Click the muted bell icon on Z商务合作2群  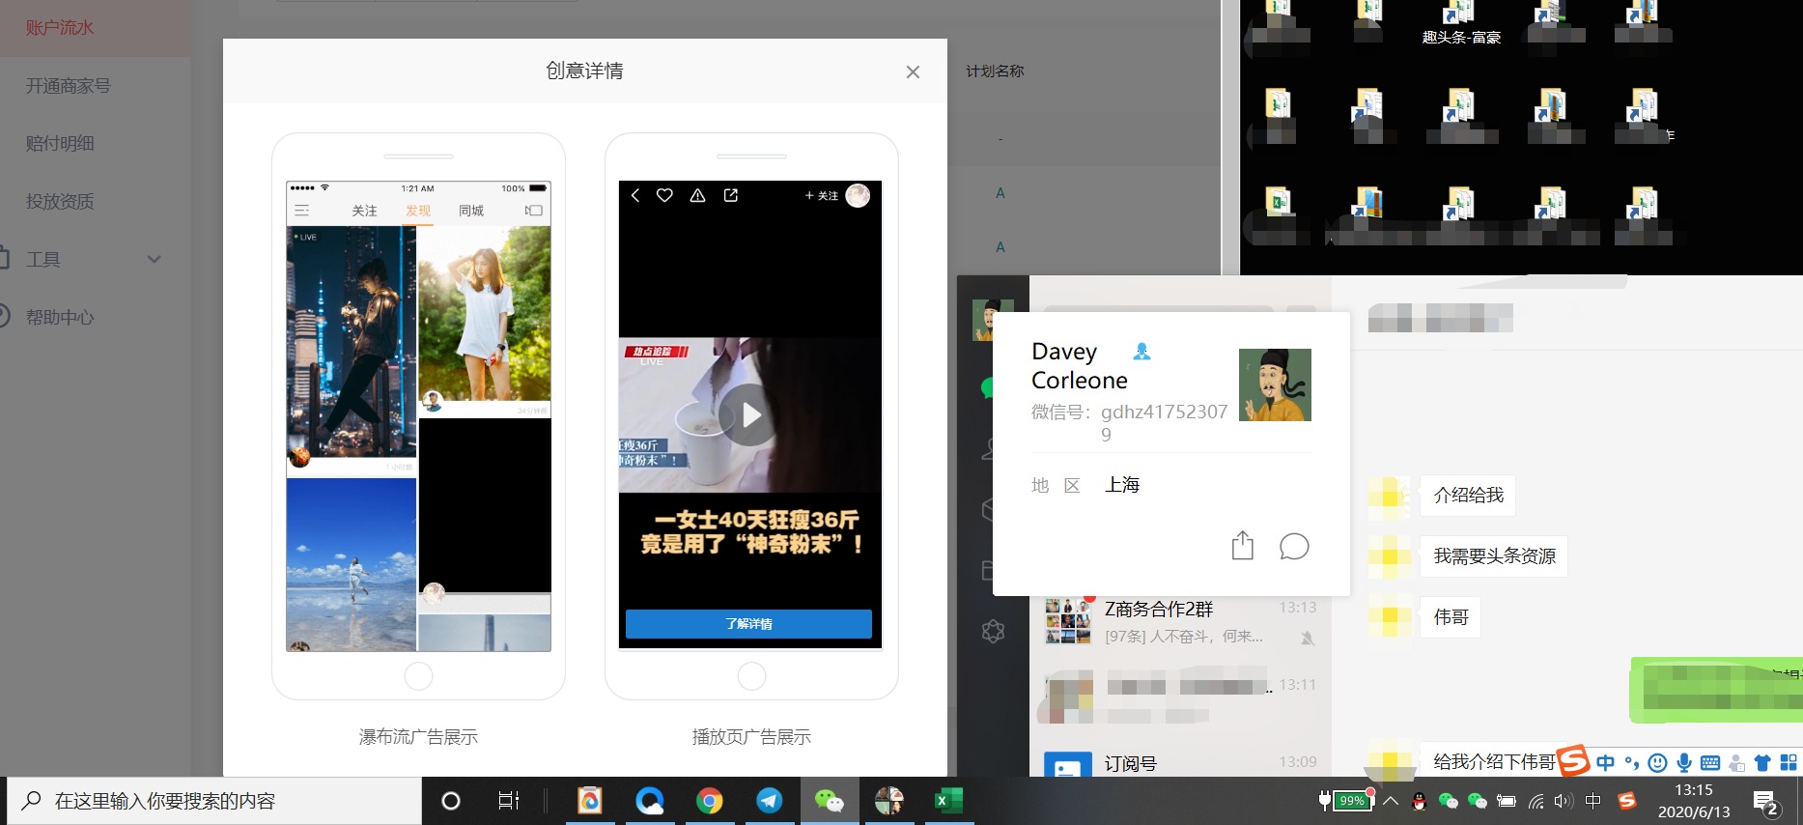[x=1307, y=638]
